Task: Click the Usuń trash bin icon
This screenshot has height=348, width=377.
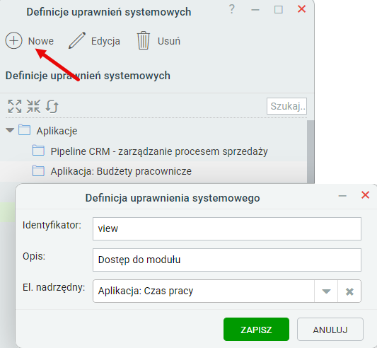Action: pos(144,40)
